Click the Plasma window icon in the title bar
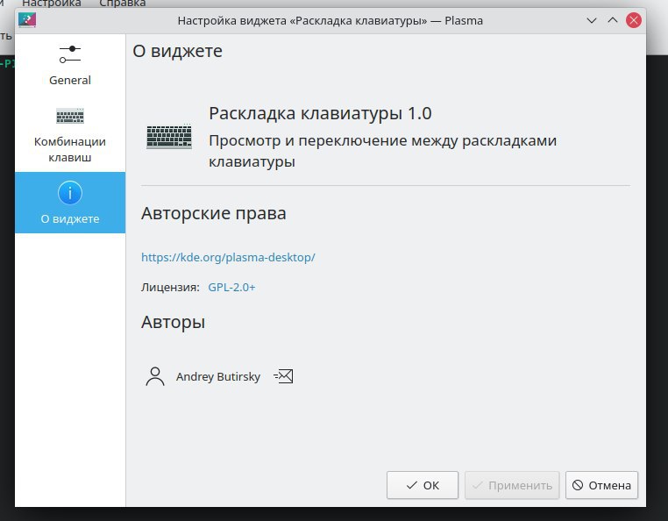The width and height of the screenshot is (668, 521). pos(27,20)
